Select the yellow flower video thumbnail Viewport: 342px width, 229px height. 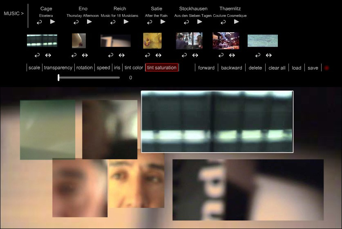[x=152, y=41]
